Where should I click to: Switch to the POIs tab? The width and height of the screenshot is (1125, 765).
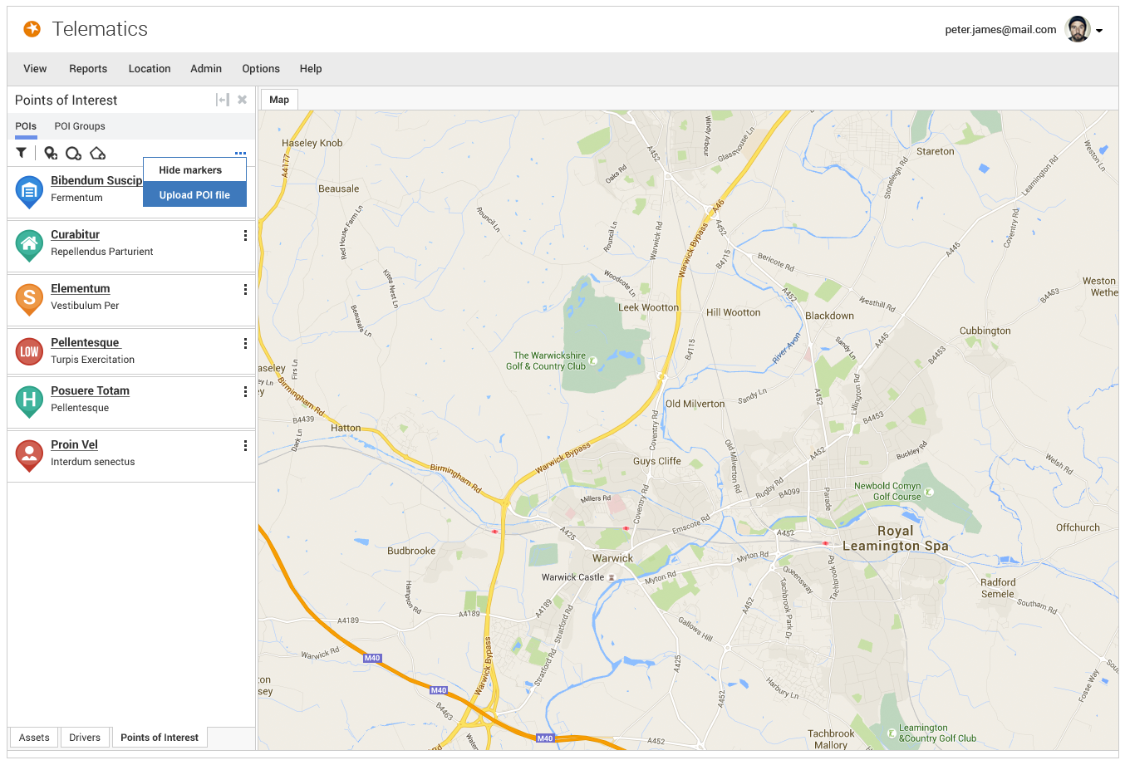26,126
